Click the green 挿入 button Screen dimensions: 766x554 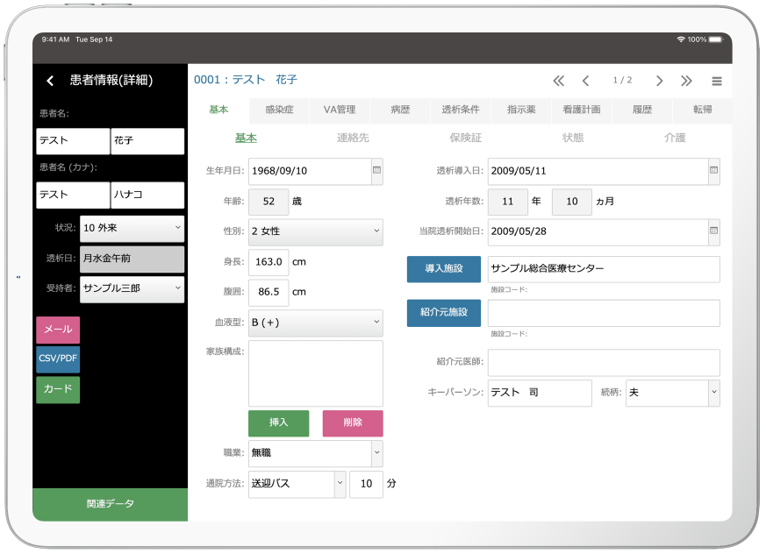(278, 423)
